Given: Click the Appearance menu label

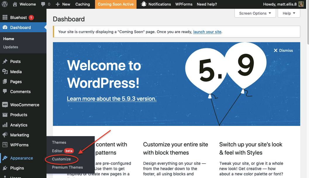Looking at the screenshot, I should [x=21, y=158].
